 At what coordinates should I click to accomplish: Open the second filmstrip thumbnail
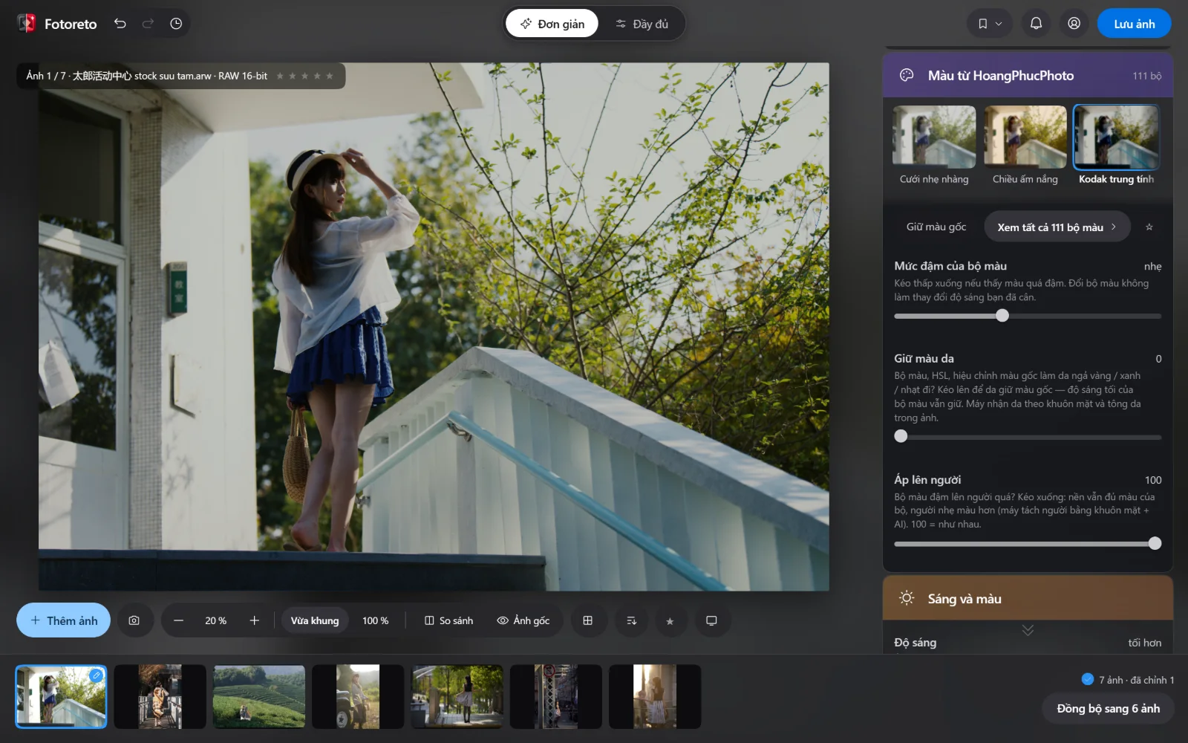point(160,696)
